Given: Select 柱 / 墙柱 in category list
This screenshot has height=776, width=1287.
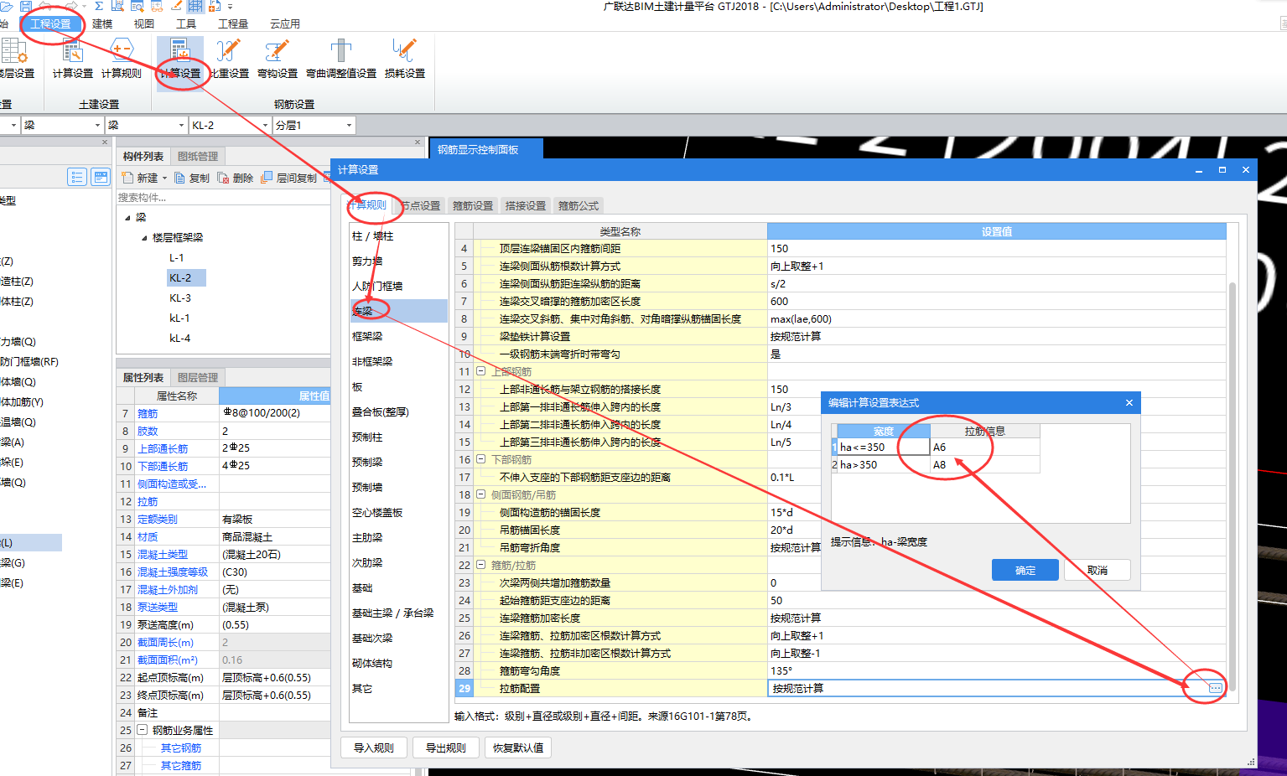Looking at the screenshot, I should click(398, 235).
